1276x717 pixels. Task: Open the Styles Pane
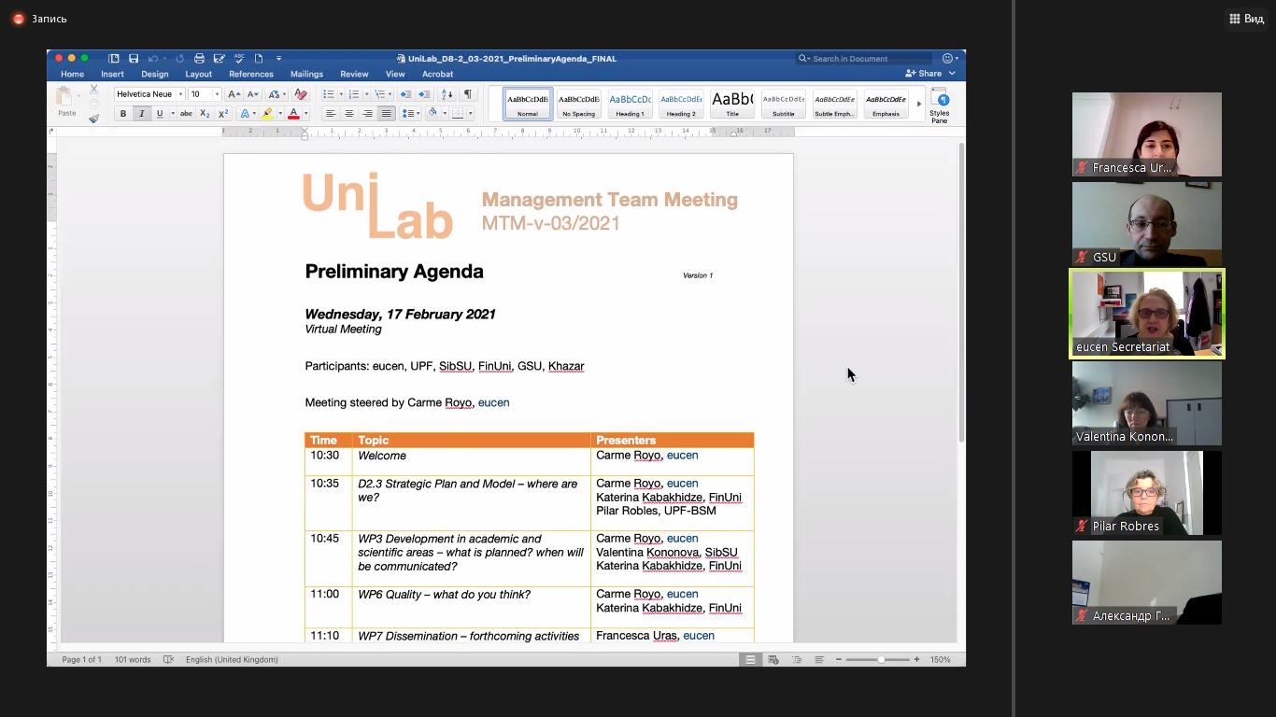point(940,105)
